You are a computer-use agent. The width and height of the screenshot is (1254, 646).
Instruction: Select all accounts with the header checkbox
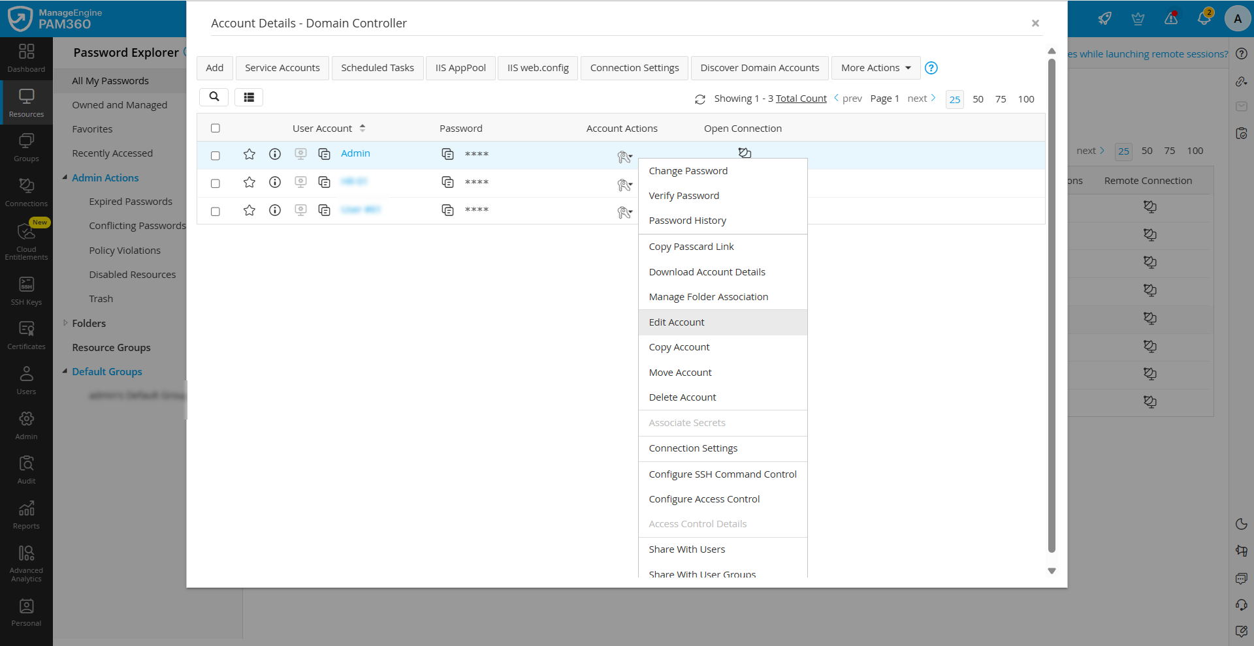(216, 128)
